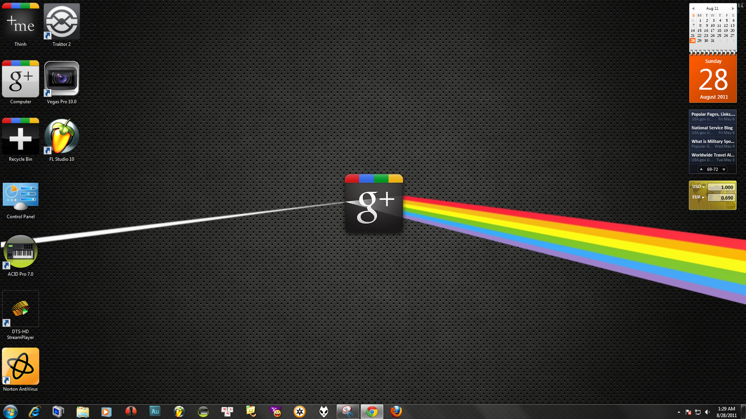Go to next month in calendar gadget

732,8
